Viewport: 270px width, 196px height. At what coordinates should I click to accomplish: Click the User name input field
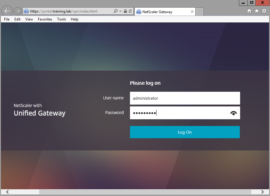(185, 98)
